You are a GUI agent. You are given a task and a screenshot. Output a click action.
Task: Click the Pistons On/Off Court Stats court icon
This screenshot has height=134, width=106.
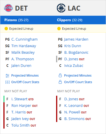point(7,82)
